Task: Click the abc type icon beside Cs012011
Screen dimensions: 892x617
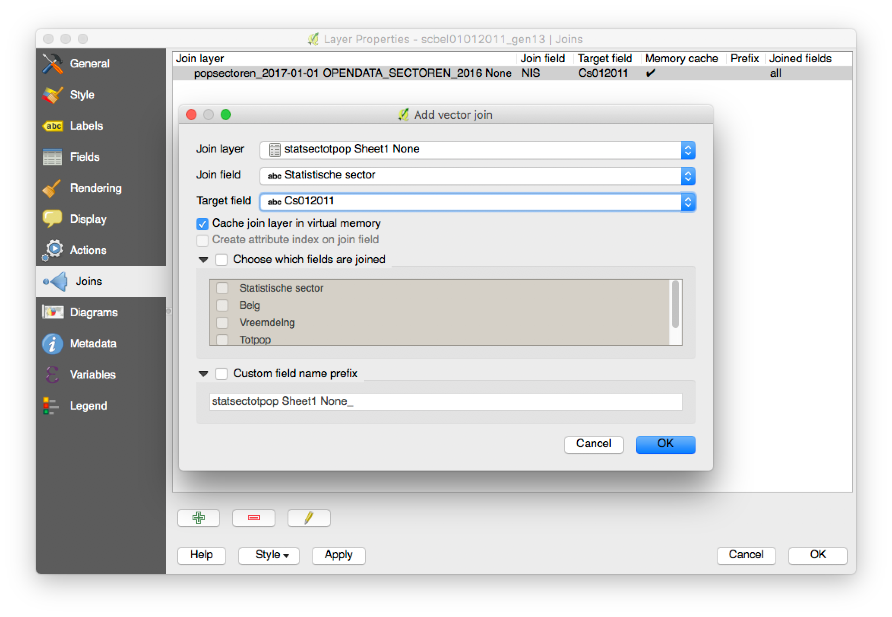Action: (275, 202)
